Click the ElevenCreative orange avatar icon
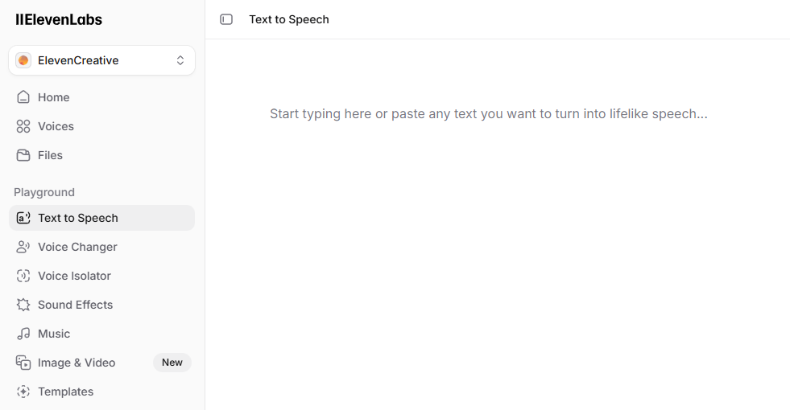The height and width of the screenshot is (410, 790). (23, 60)
